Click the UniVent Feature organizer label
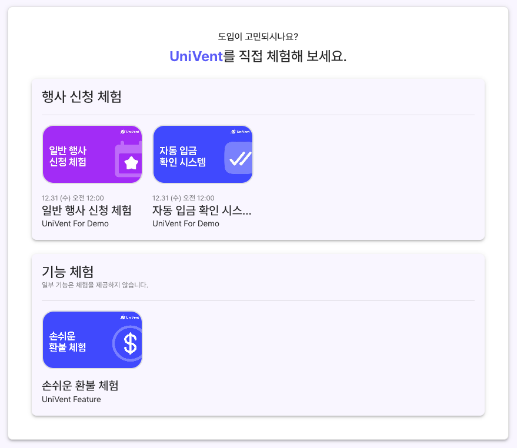 (71, 399)
